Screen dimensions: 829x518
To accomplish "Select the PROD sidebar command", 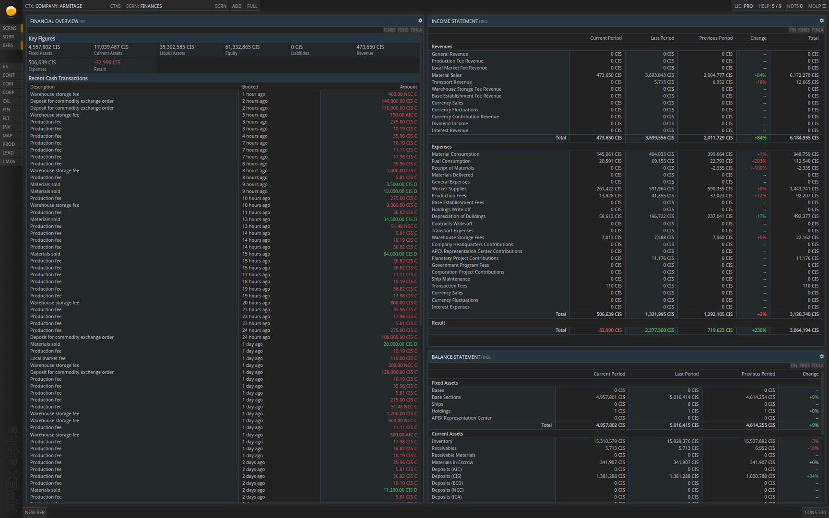I will 8,144.
